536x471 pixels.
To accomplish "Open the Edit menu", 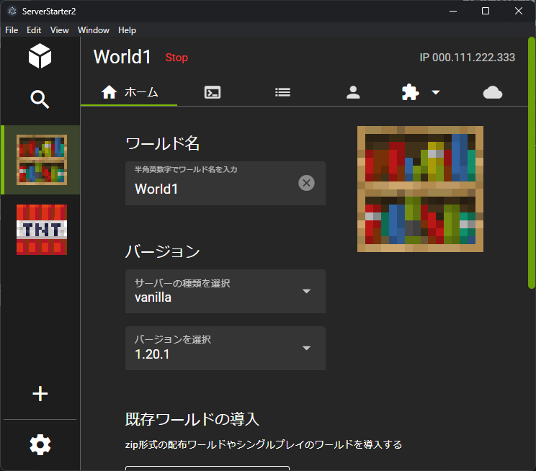I will [x=34, y=30].
